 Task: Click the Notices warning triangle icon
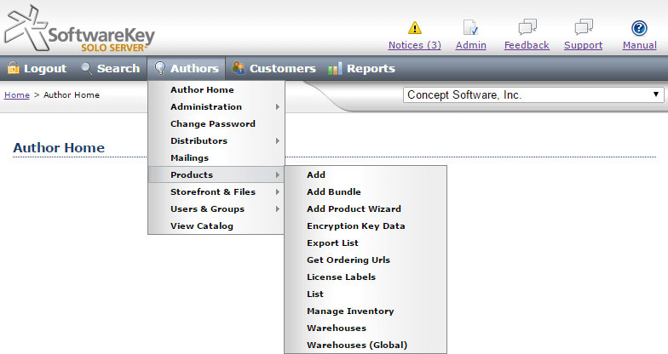[414, 27]
